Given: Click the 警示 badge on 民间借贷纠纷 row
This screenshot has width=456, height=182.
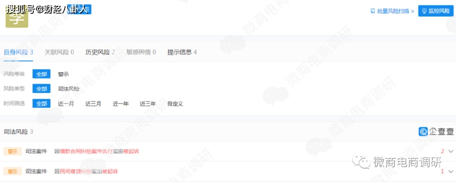Looking at the screenshot, I should (12, 171).
